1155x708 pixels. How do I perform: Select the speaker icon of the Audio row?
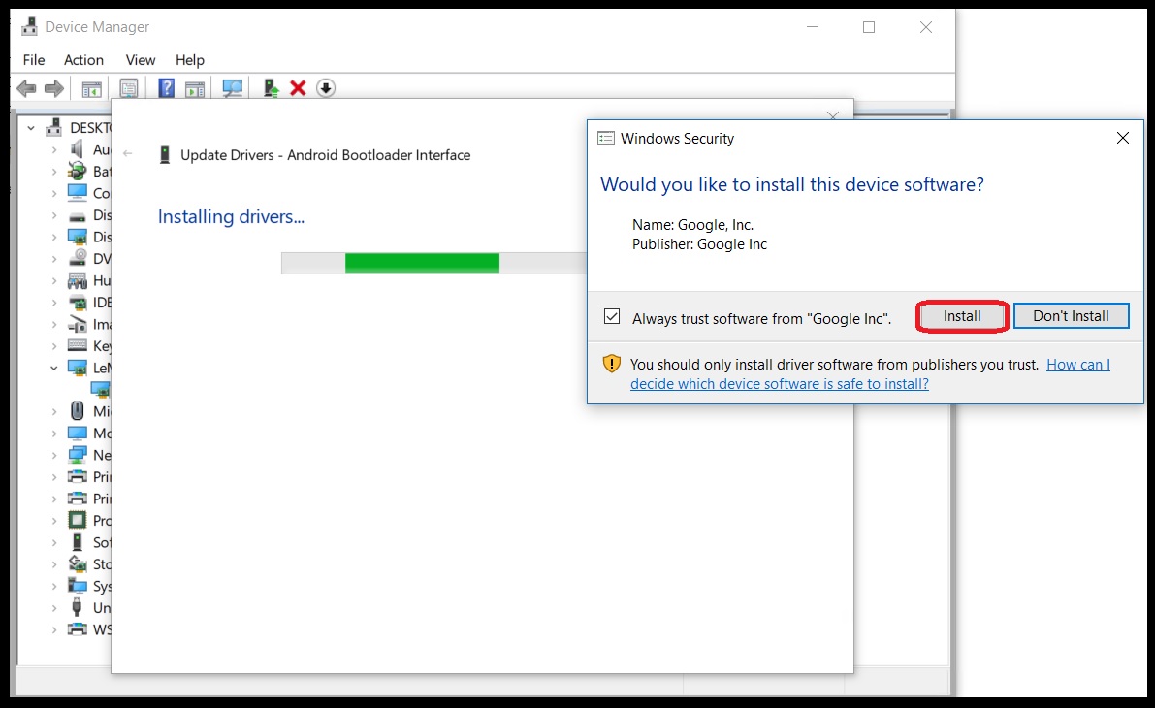77,149
